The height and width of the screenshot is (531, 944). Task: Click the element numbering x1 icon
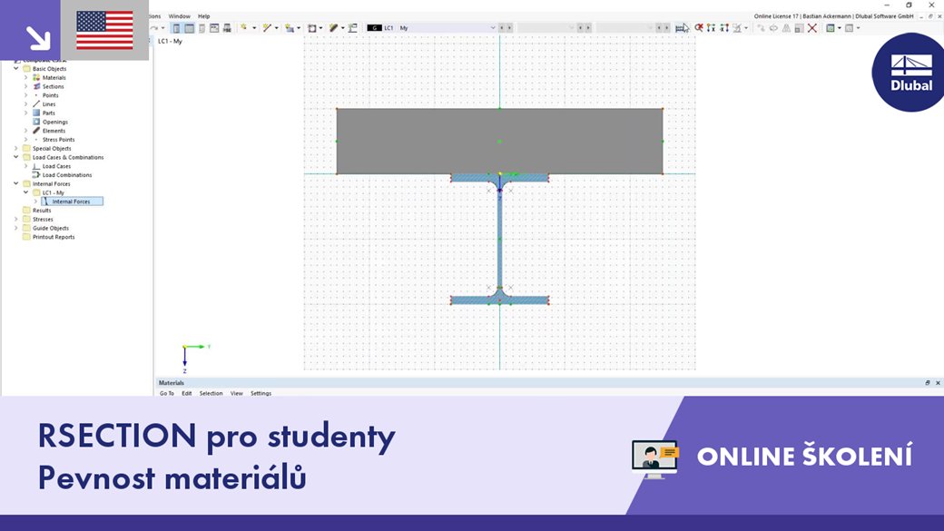pos(724,28)
